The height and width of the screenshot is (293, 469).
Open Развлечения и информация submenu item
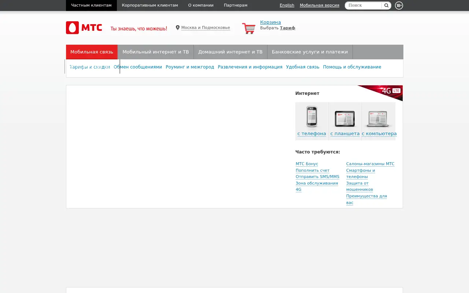(250, 67)
